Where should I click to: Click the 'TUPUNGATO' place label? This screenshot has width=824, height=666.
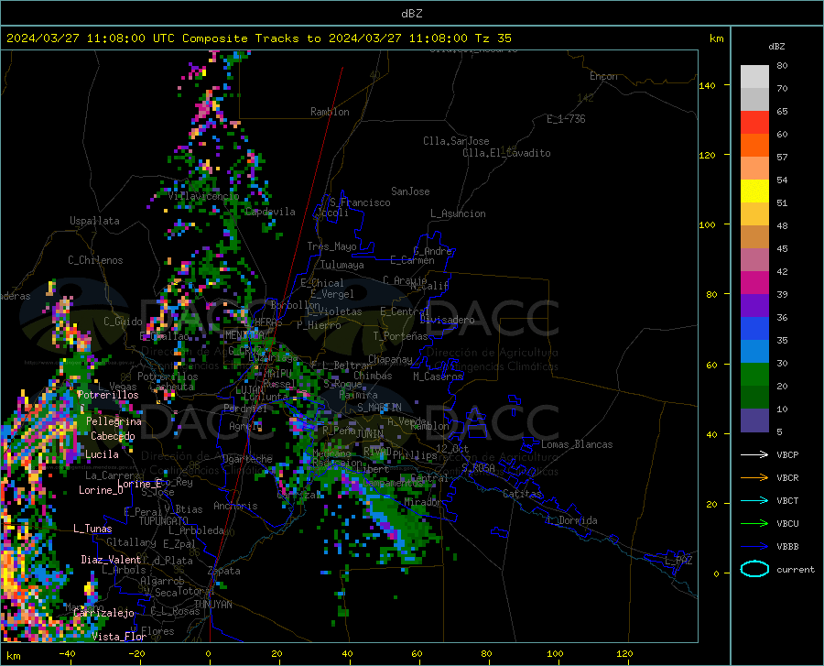164,521
